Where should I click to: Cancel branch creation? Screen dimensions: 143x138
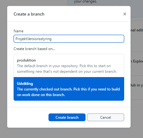pos(106,117)
